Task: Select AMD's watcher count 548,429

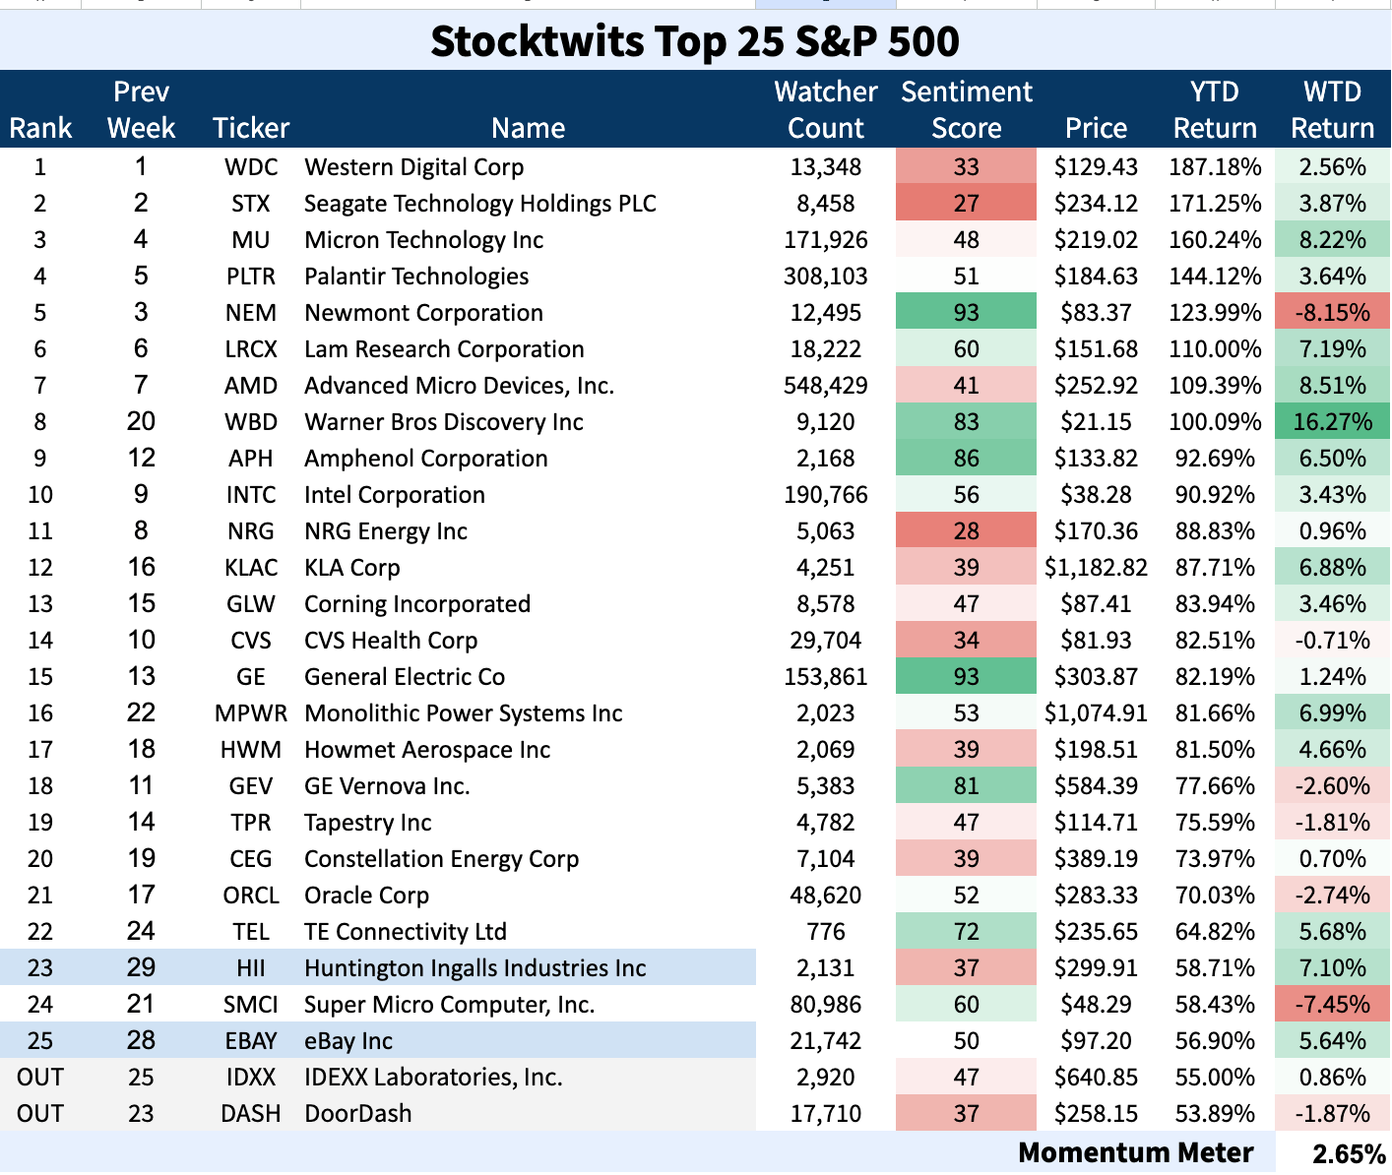Action: click(x=826, y=386)
